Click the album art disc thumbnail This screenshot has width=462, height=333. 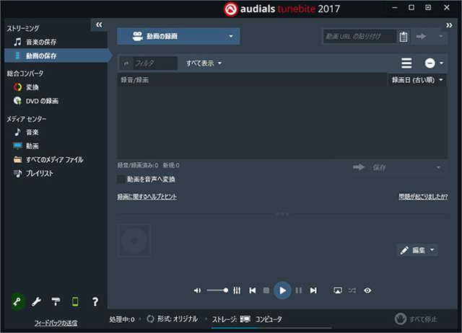pos(134,241)
